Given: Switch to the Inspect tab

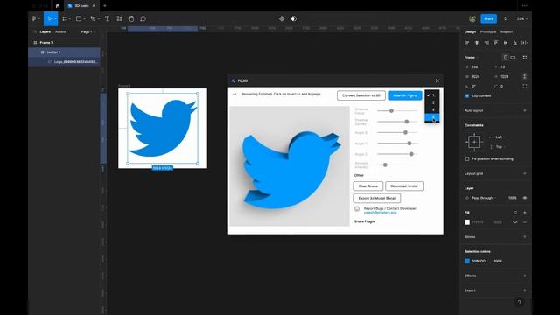Looking at the screenshot, I should (507, 31).
